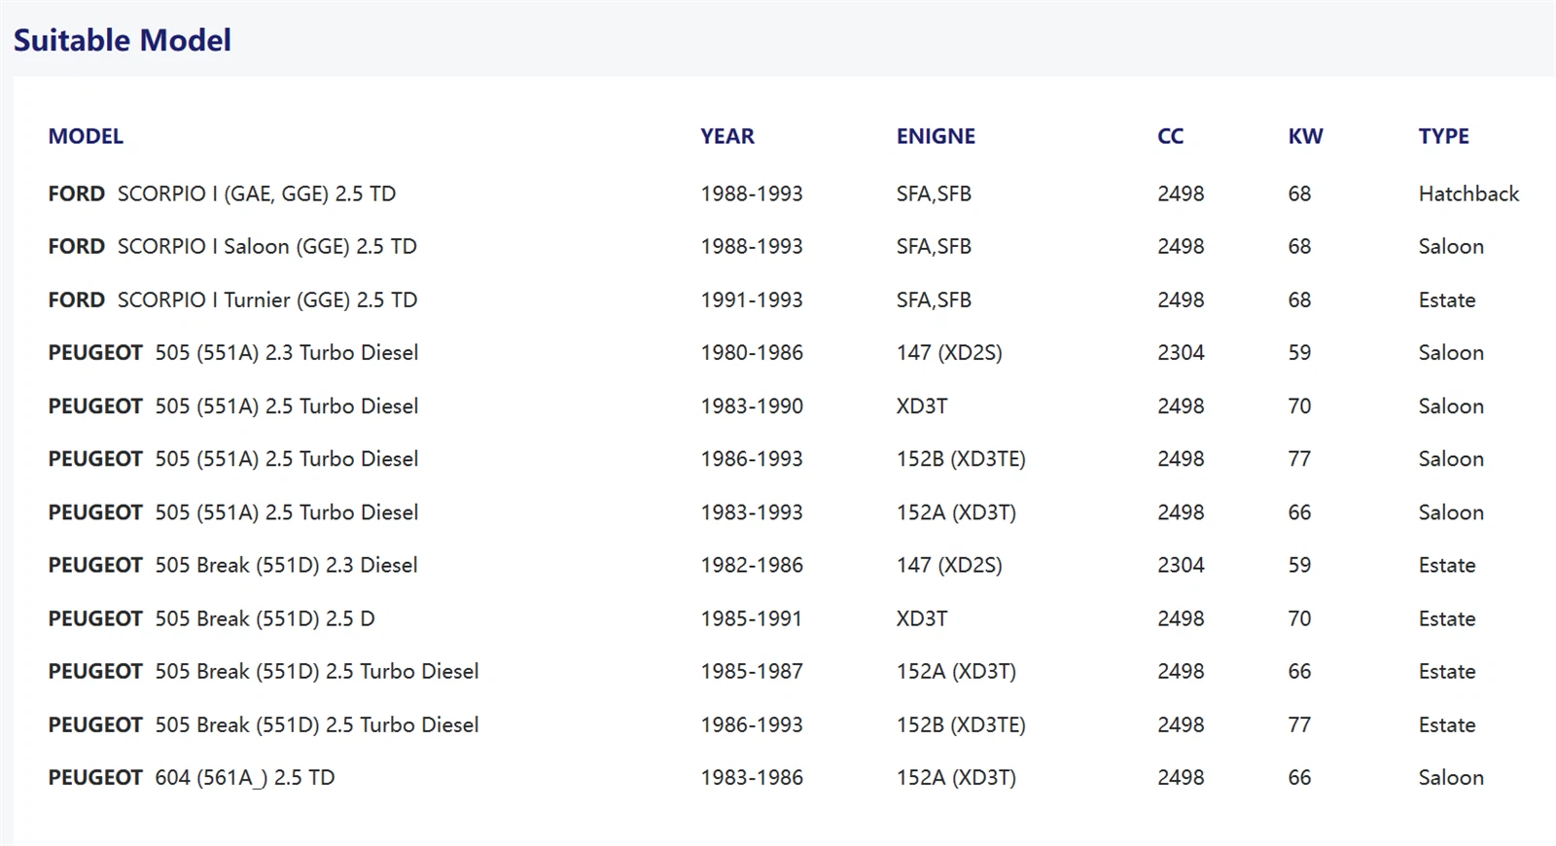Image resolution: width=1556 pixels, height=846 pixels.
Task: Click "152A (XD3T)" in the 1983-1993 row
Action: [x=956, y=512]
